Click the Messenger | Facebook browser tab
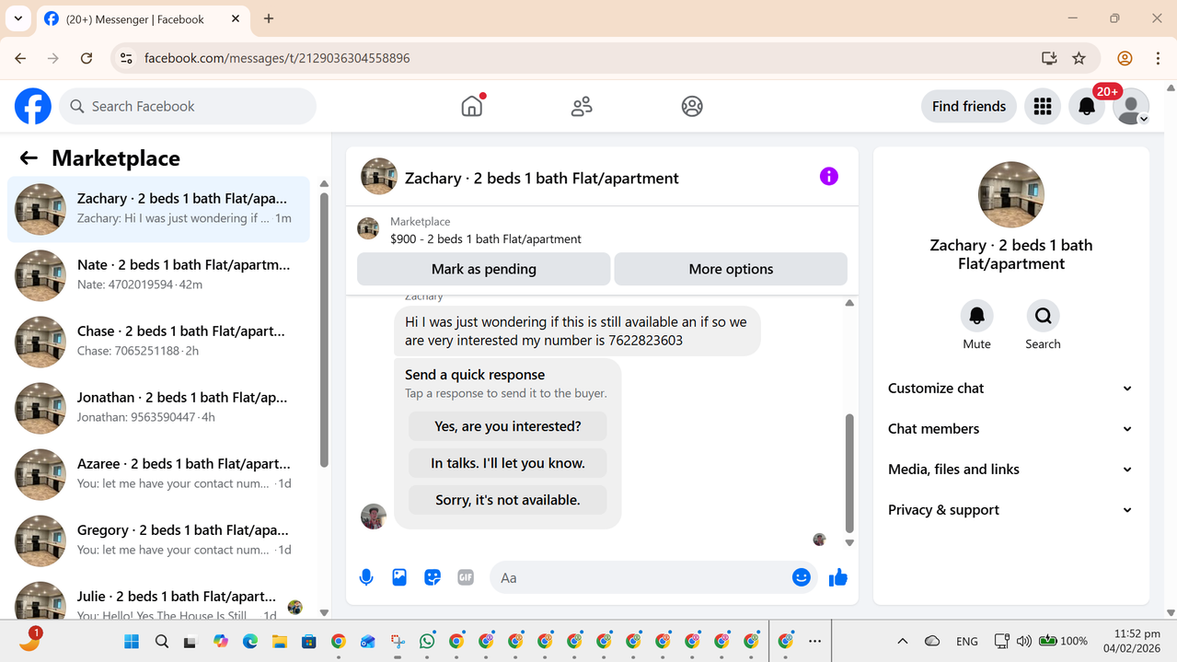 click(x=143, y=18)
